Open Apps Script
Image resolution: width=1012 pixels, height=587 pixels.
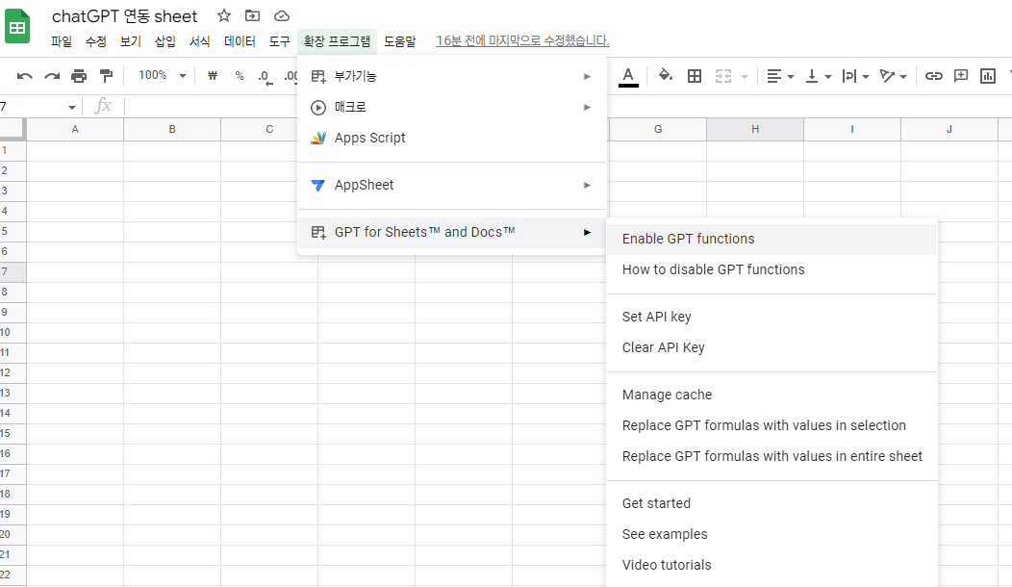coord(452,138)
